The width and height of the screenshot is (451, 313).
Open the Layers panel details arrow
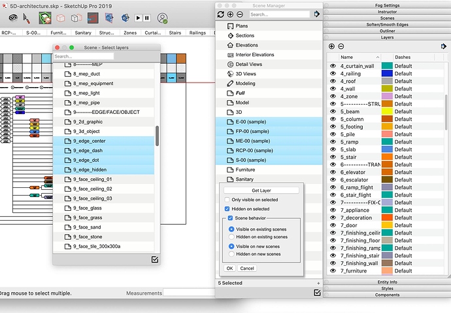(444, 46)
